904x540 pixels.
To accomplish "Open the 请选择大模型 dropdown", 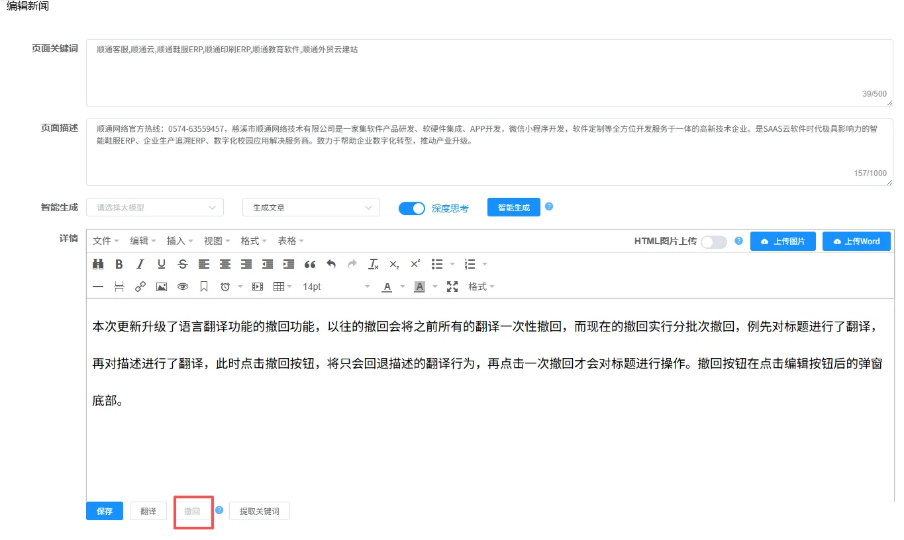I will point(155,207).
